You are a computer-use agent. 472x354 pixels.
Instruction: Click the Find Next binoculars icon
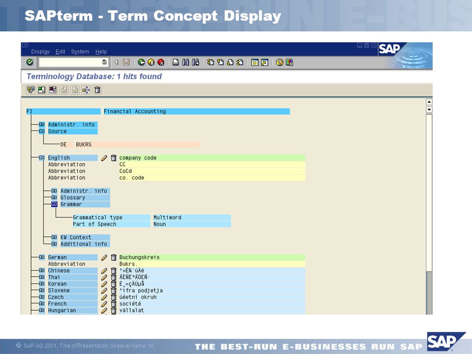[x=196, y=62]
